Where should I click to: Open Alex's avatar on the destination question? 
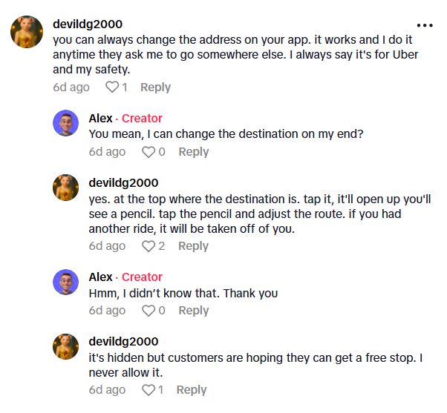[66, 123]
